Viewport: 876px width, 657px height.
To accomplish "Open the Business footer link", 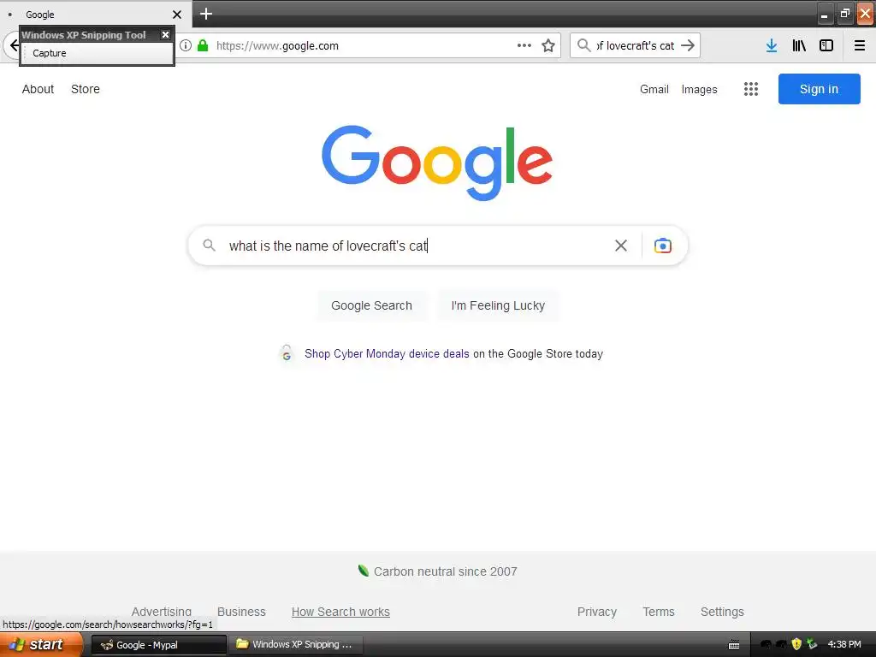I will point(241,612).
